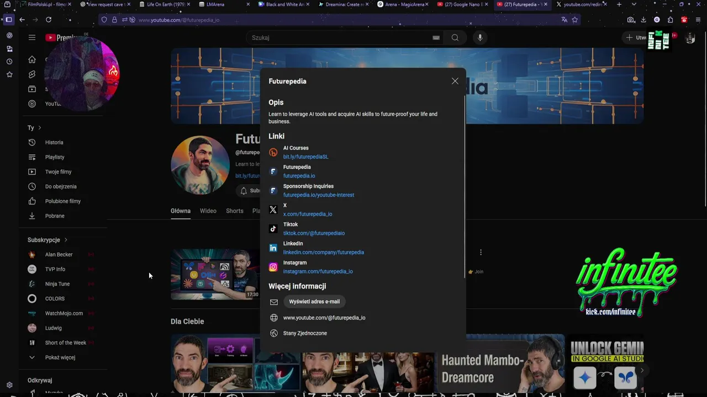The width and height of the screenshot is (707, 397).
Task: Open Twoje filmy in the sidebar
Action: click(64, 171)
